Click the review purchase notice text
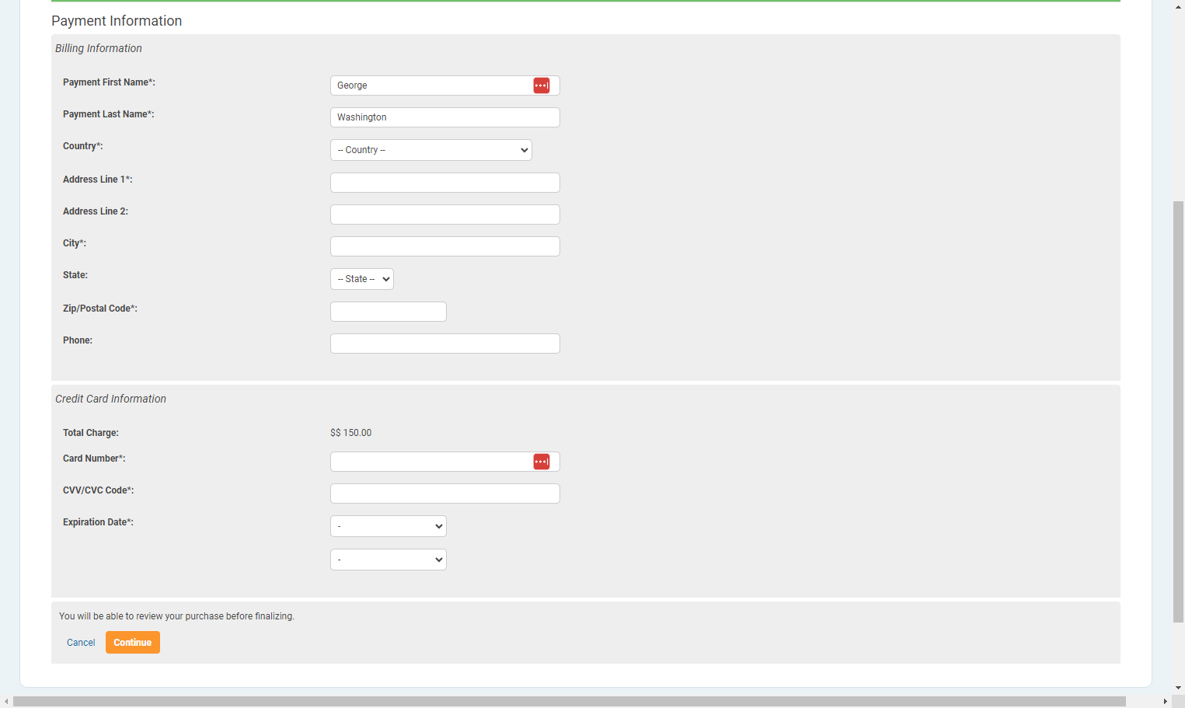This screenshot has width=1185, height=708. click(176, 616)
